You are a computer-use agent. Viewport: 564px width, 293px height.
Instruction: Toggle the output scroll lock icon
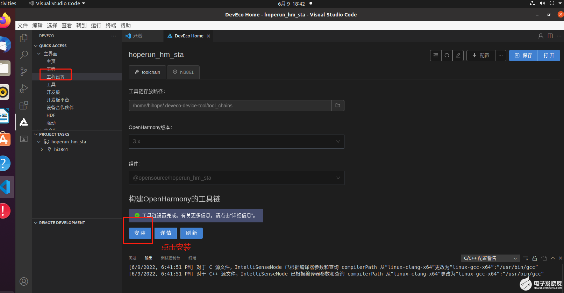click(535, 258)
